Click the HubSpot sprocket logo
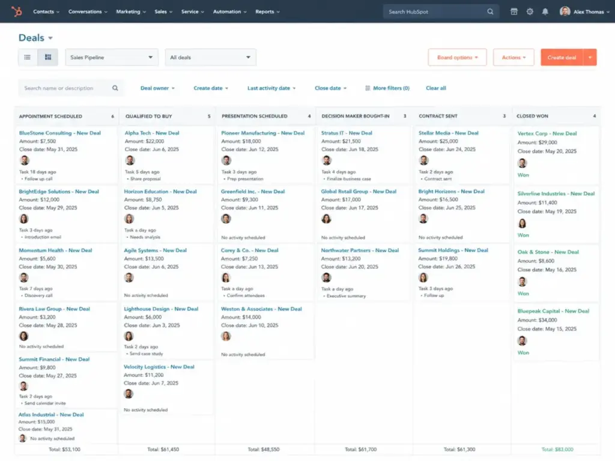This screenshot has height=461, width=615. pos(16,11)
